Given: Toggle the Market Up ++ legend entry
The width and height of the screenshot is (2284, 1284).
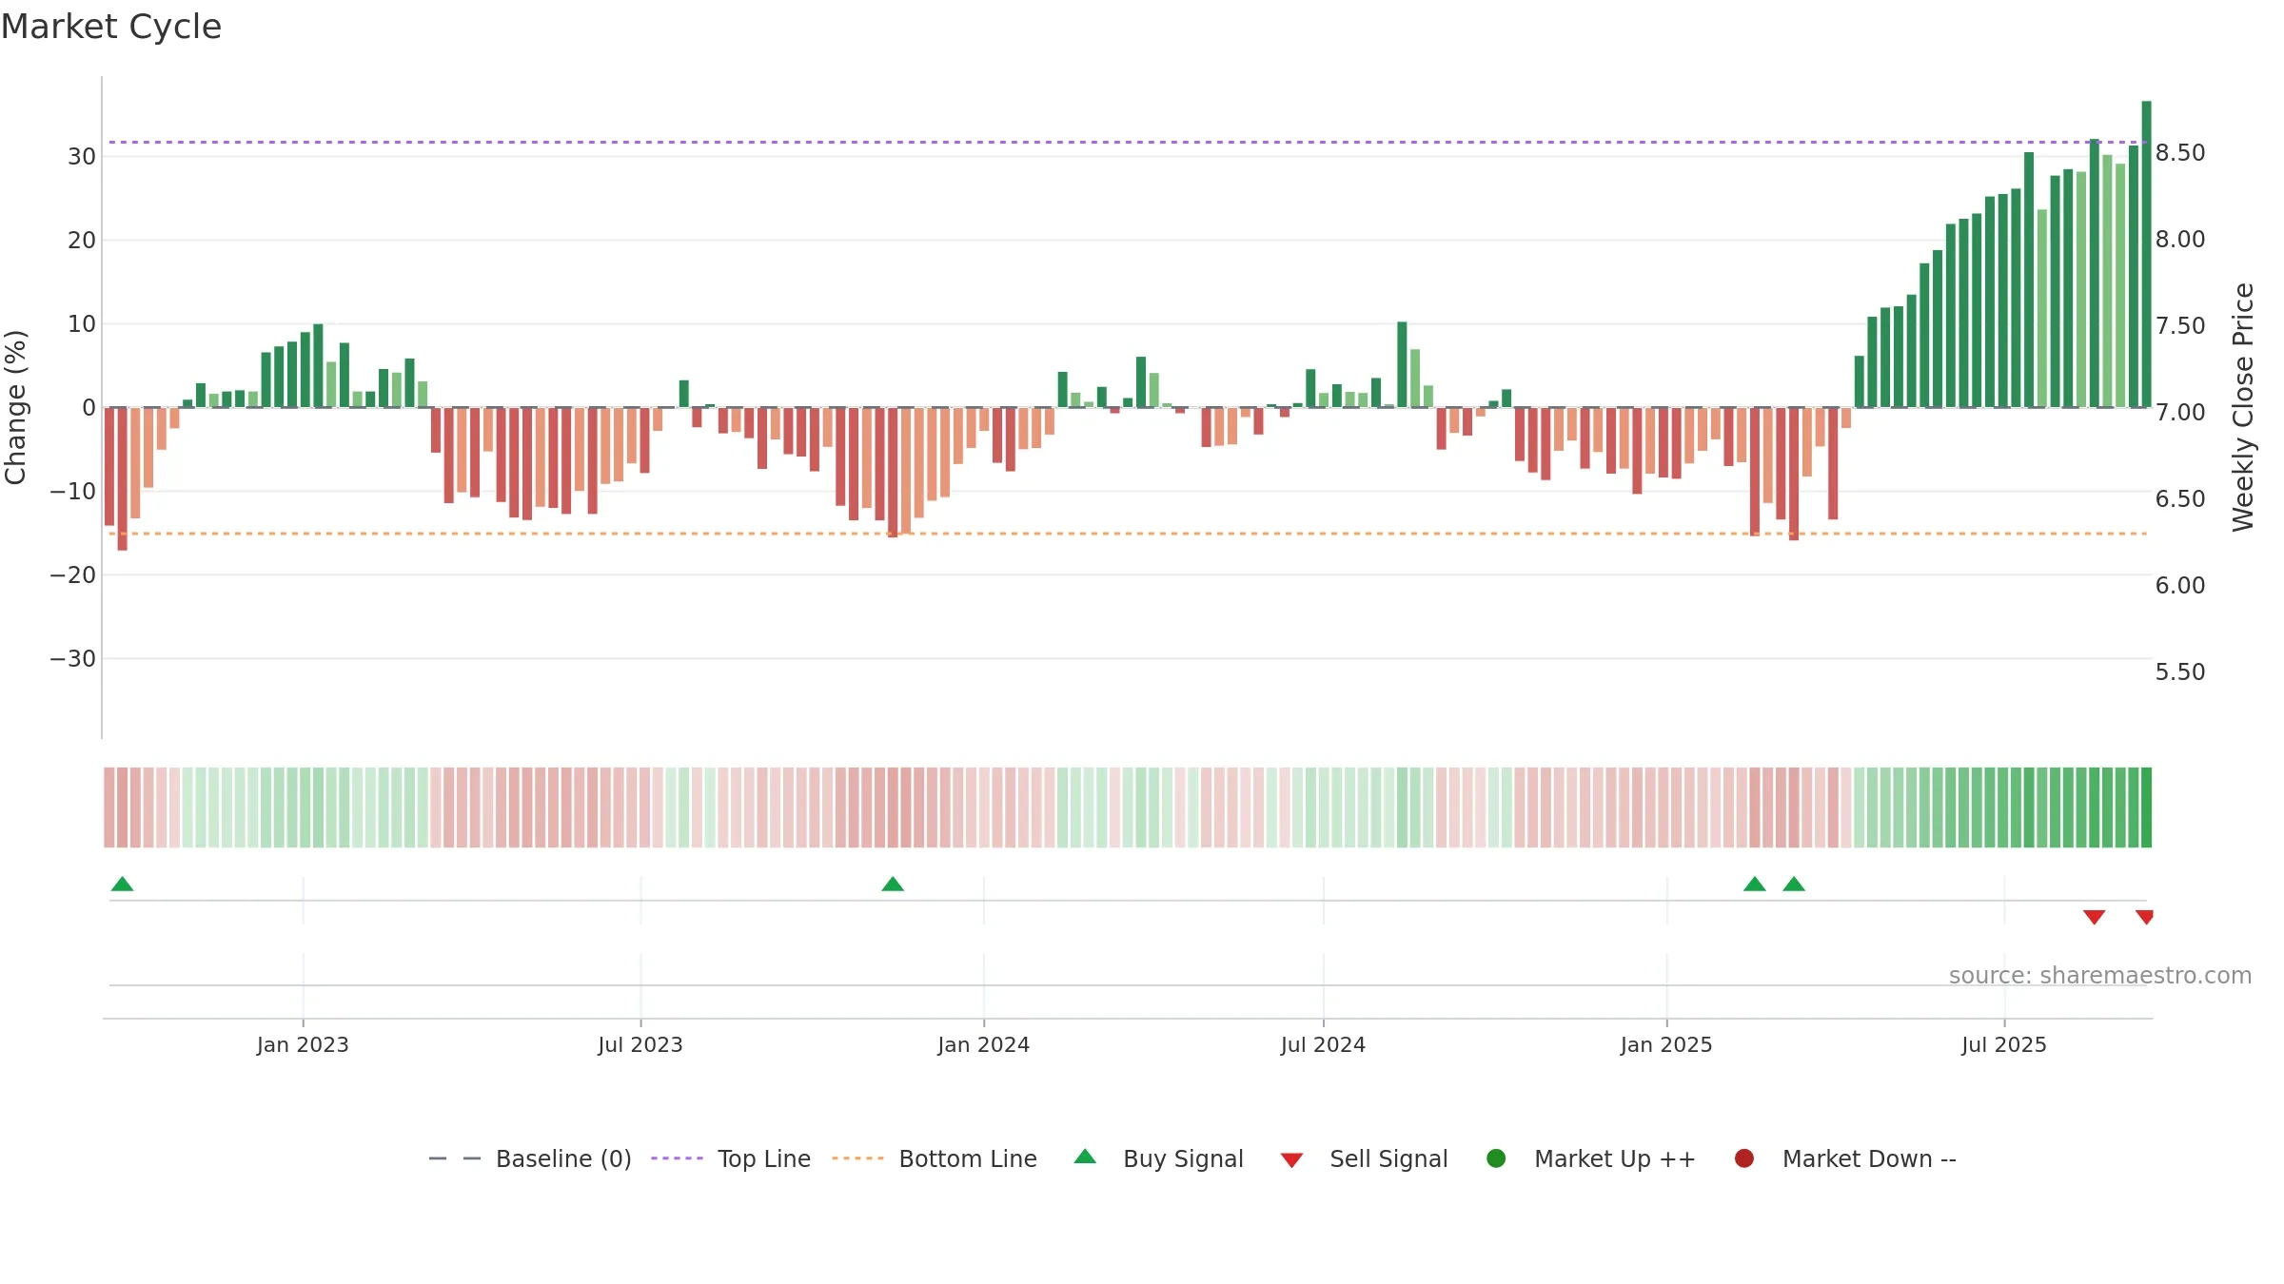Looking at the screenshot, I should pos(1590,1158).
